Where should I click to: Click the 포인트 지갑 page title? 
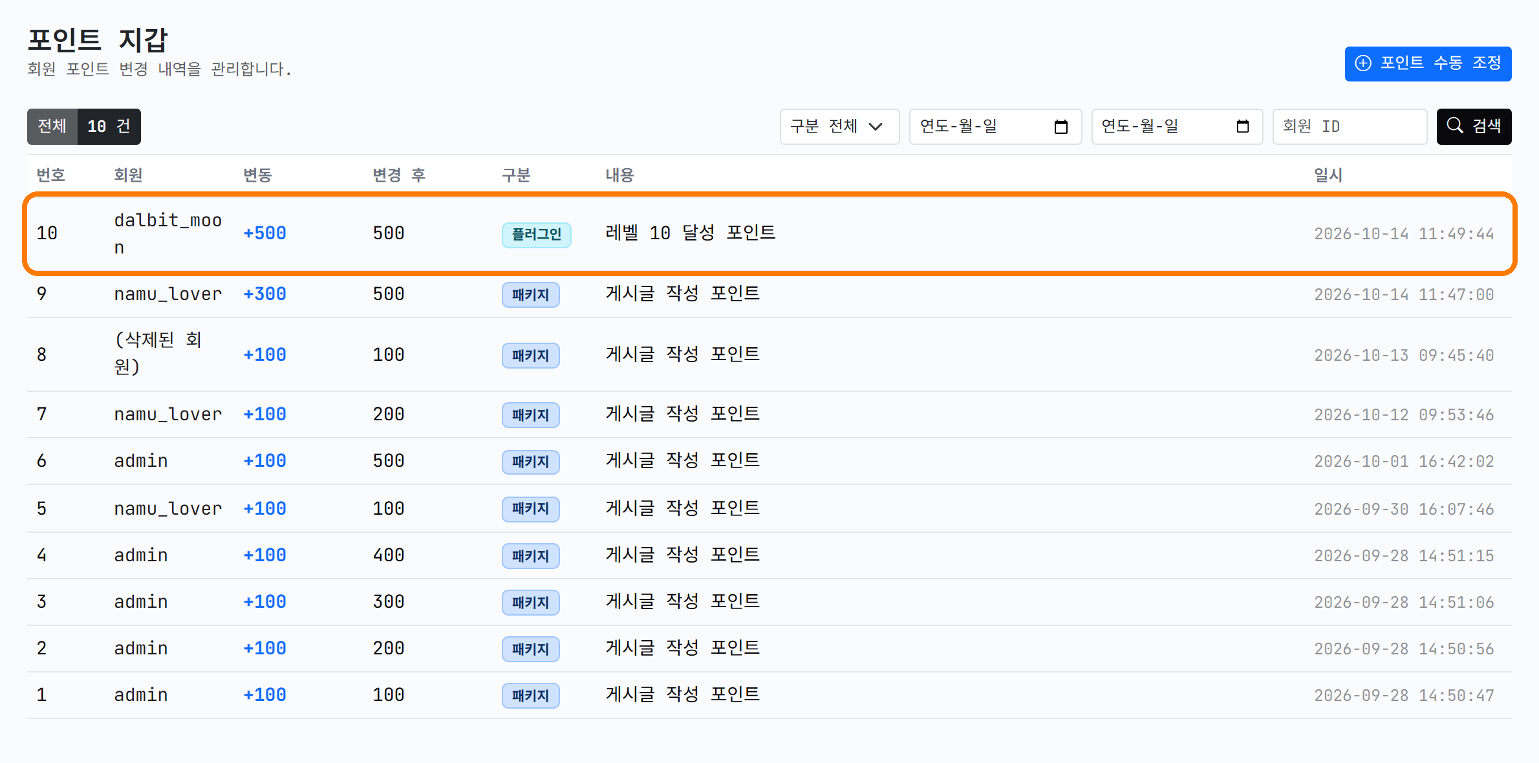98,39
